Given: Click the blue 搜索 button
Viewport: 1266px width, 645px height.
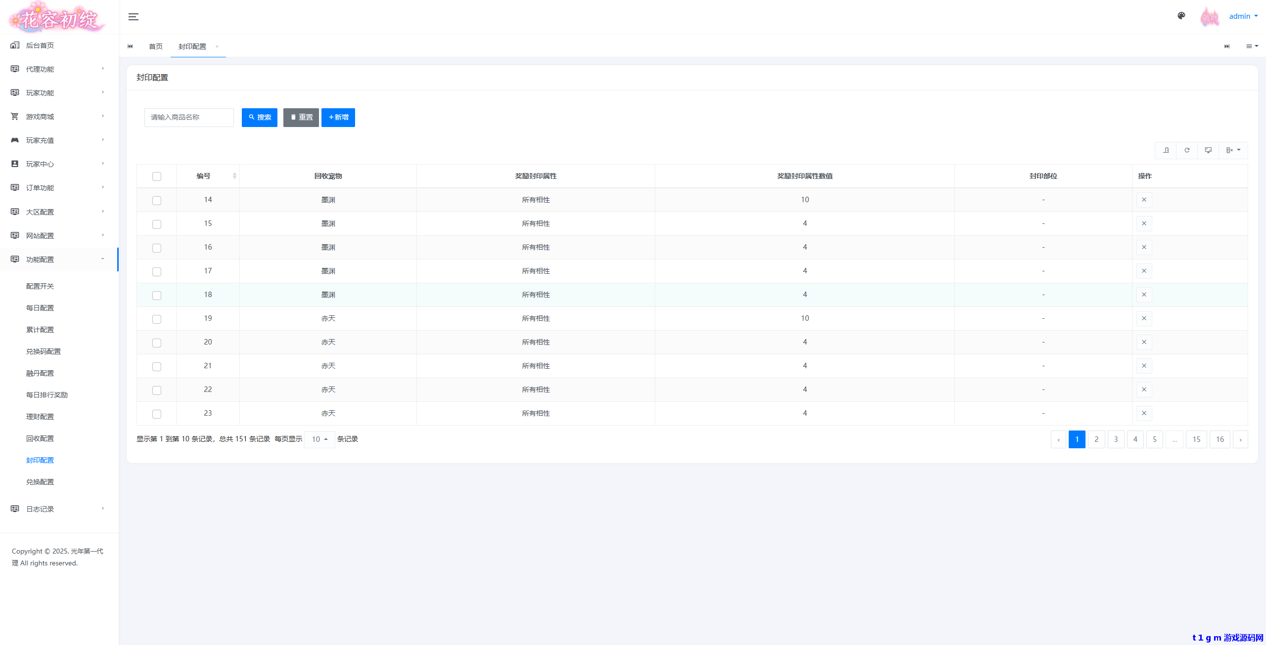Looking at the screenshot, I should [x=260, y=117].
